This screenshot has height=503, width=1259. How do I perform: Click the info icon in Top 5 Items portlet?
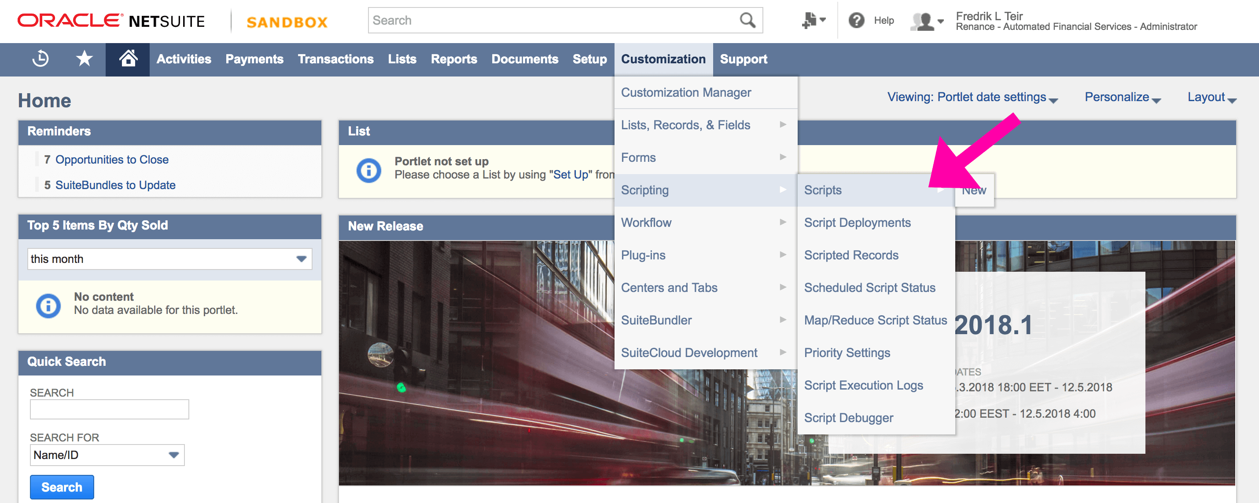[x=48, y=306]
